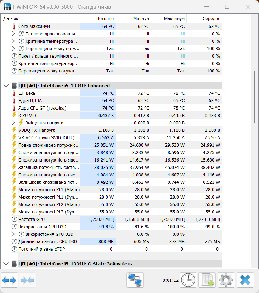This screenshot has width=259, height=293.
Task: Click chip icon of C-State Зайнятість section
Action: coord(14,264)
